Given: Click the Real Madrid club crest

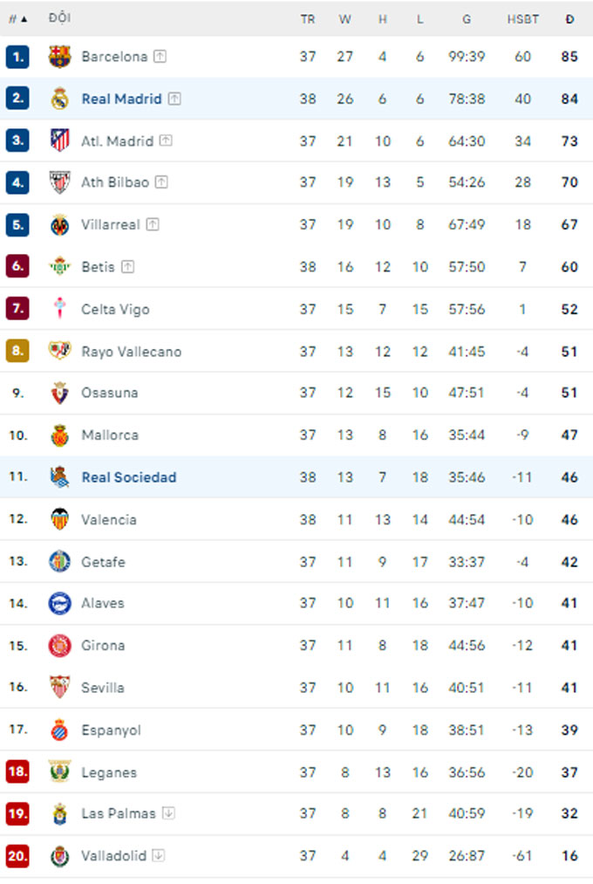Looking at the screenshot, I should click(59, 99).
